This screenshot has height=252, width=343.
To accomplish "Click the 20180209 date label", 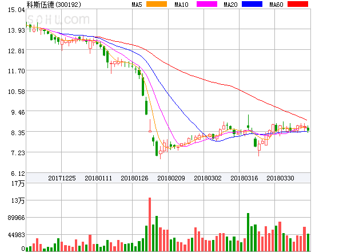I will [x=171, y=178].
